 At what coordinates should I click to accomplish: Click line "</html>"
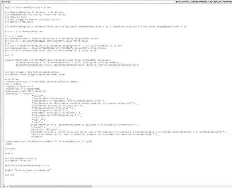point(36,137)
